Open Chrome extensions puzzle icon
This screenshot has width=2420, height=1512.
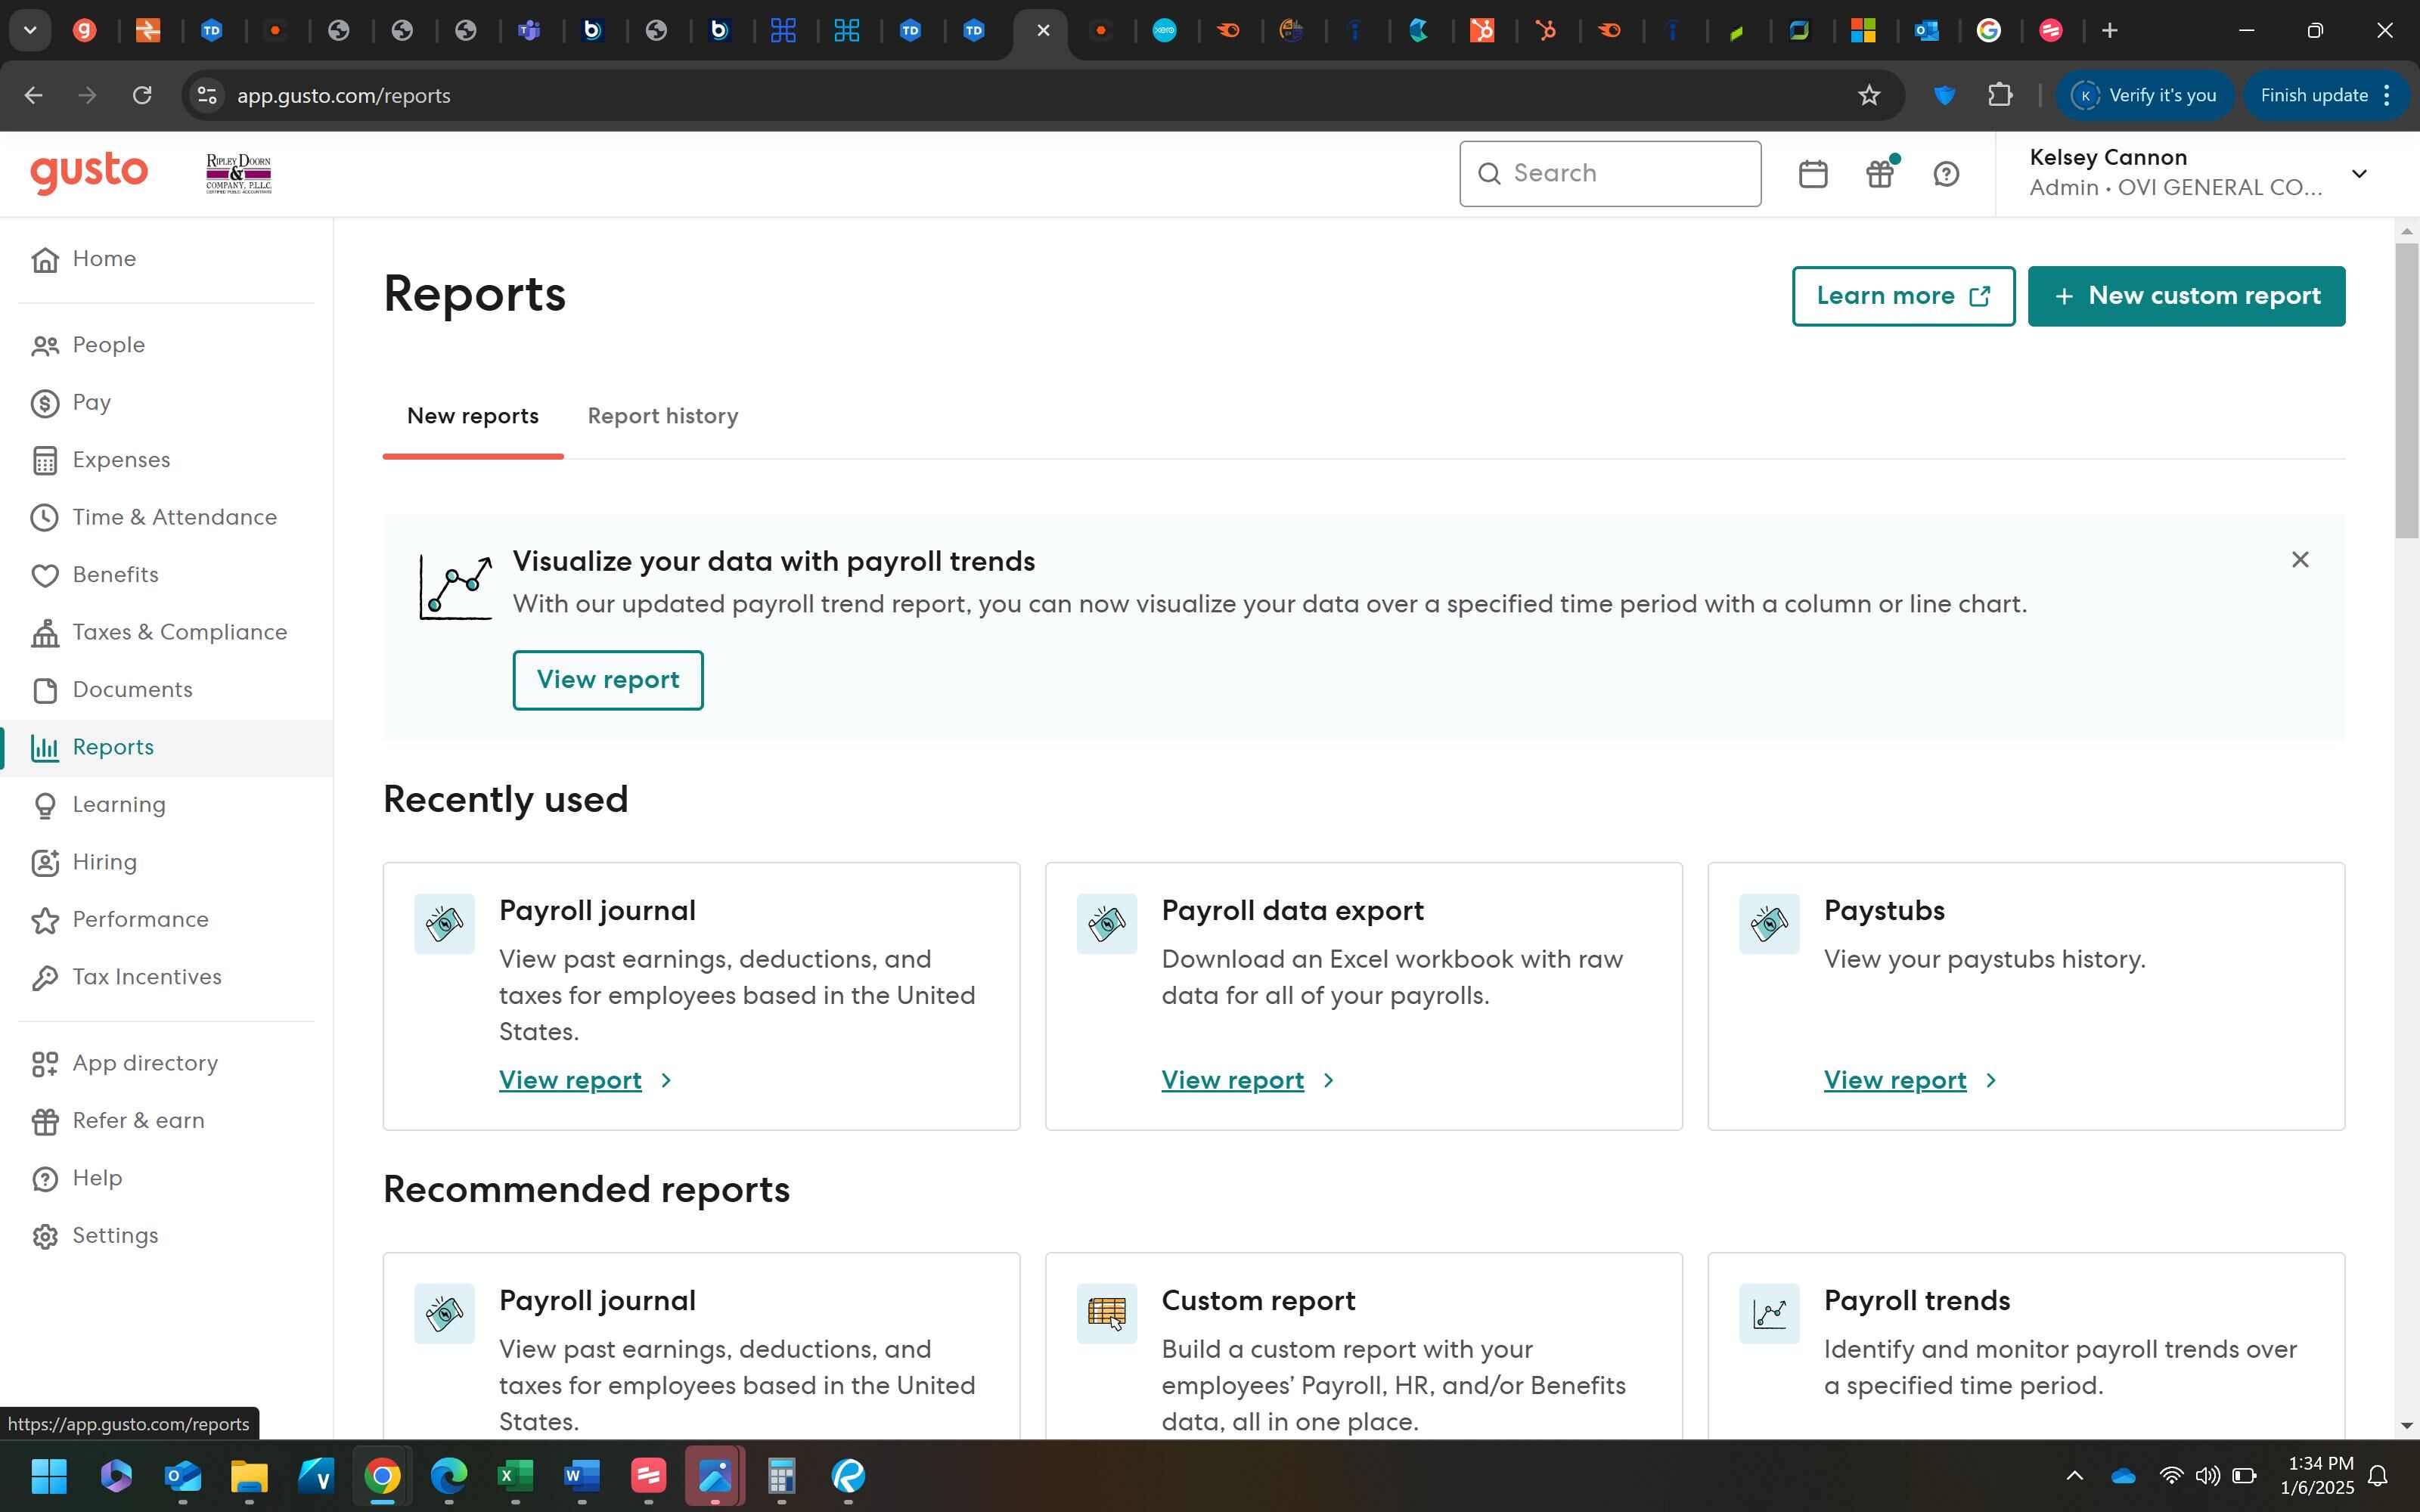pyautogui.click(x=2000, y=96)
